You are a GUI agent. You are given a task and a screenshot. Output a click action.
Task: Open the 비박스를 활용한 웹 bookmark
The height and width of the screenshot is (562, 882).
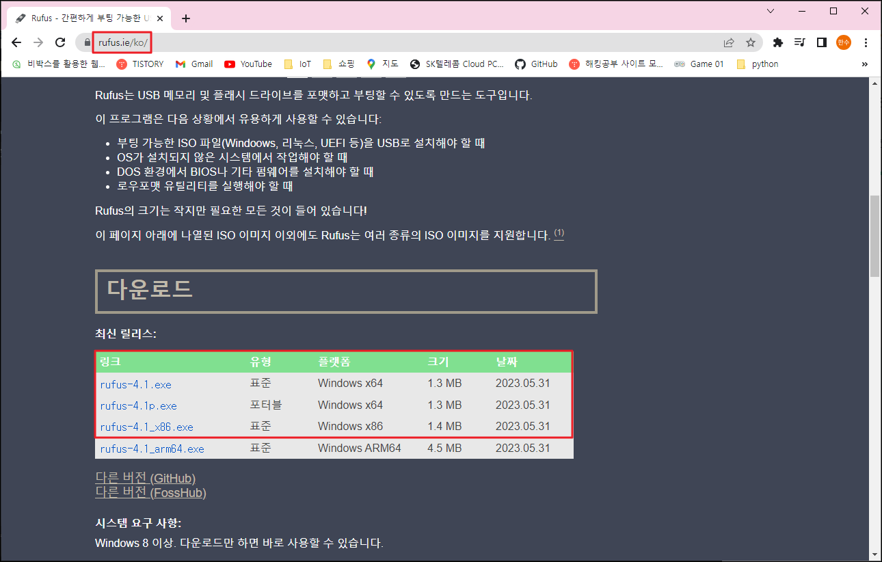pos(58,64)
